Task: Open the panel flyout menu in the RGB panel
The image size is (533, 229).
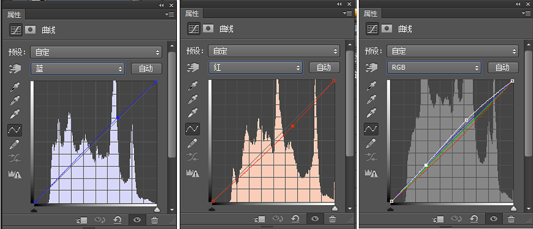Action: [x=526, y=13]
